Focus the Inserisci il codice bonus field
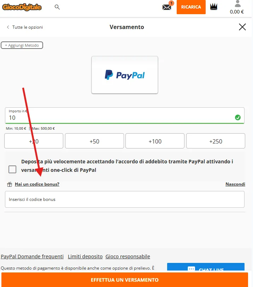Viewport: 253px width, 287px height. coord(125,199)
